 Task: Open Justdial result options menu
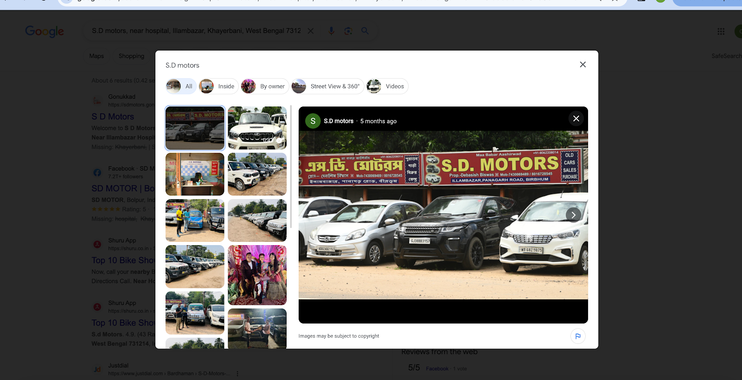(237, 374)
